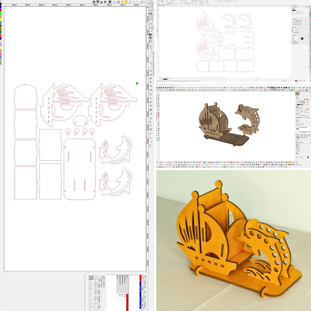This screenshot has width=311, height=311.
Task: Open the color Picker mode dropdown
Action: pyautogui.click(x=302, y=99)
